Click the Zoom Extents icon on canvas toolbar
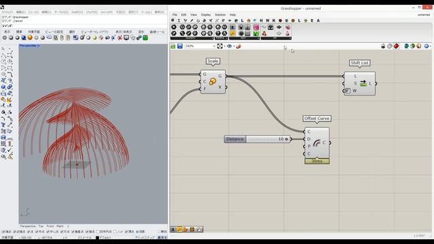 [220, 46]
